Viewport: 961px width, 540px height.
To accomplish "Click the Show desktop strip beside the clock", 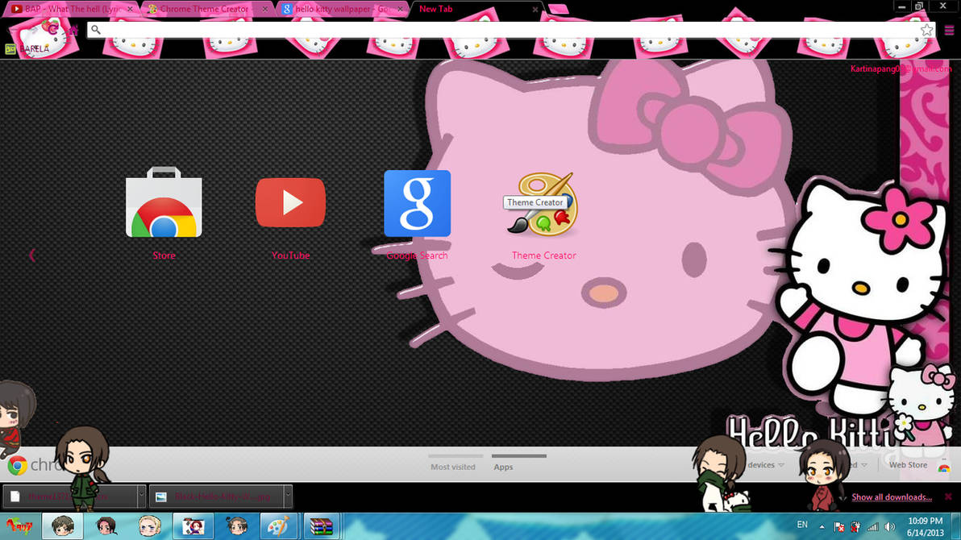I will (x=956, y=526).
